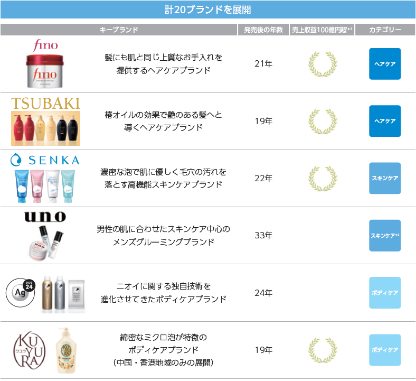This screenshot has height=381, width=416.
Task: Click the fino hair mask jar image
Action: 45,71
